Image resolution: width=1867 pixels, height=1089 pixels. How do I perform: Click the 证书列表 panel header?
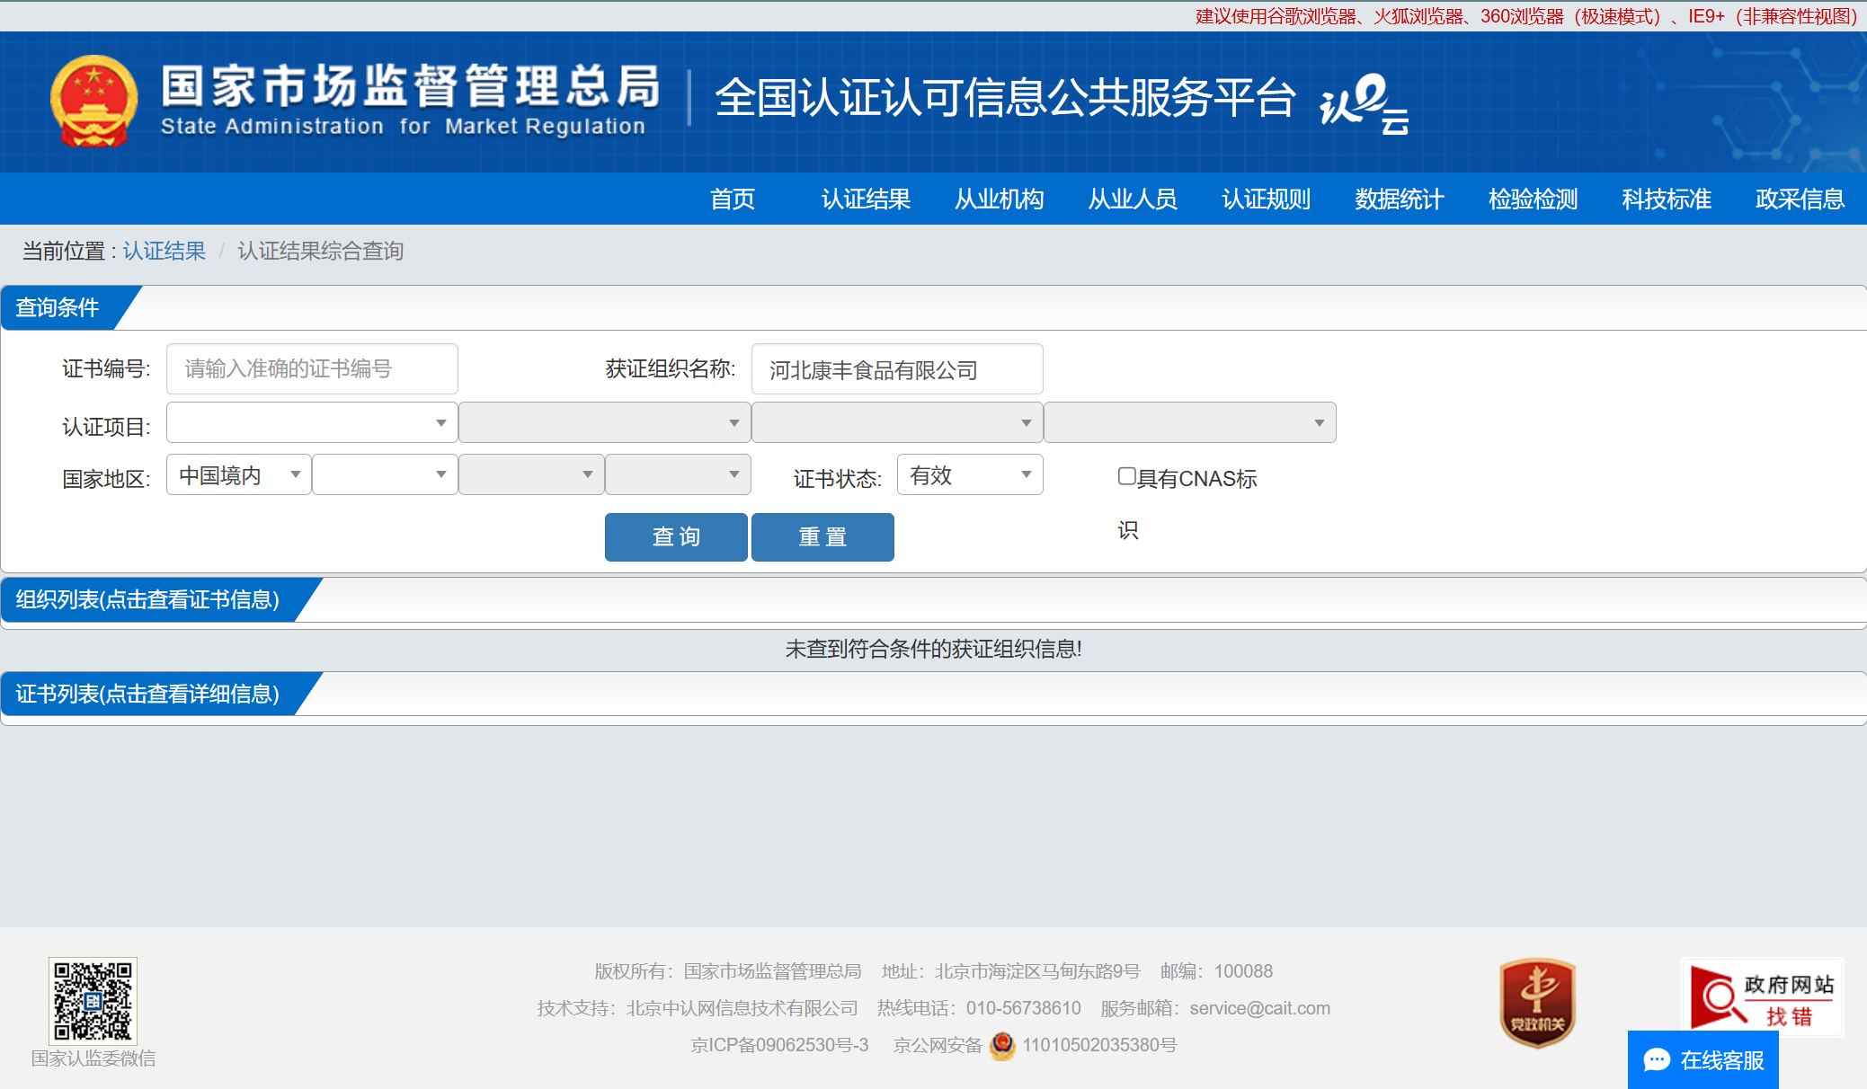147,694
